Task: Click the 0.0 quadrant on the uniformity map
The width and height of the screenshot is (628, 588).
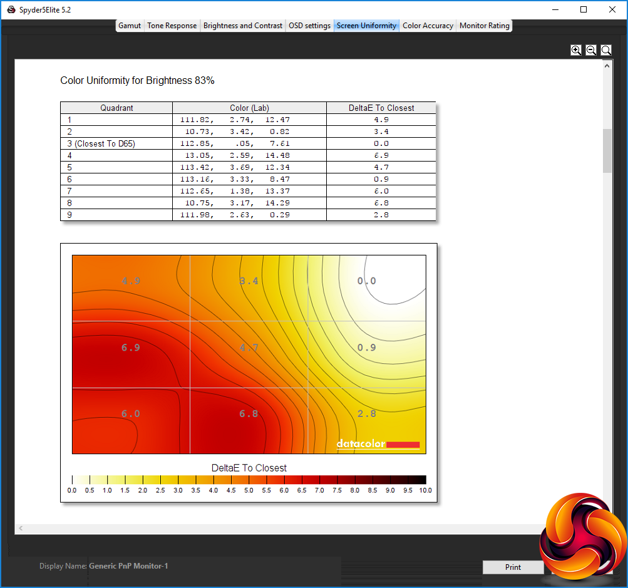Action: click(x=367, y=289)
